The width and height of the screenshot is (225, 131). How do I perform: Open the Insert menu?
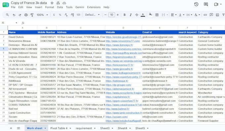pos(38,7)
